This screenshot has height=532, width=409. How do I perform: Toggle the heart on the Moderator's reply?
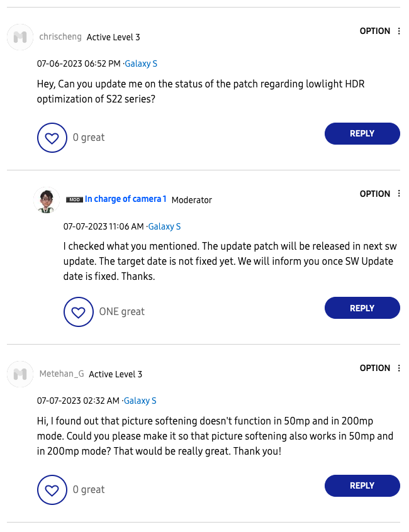79,312
